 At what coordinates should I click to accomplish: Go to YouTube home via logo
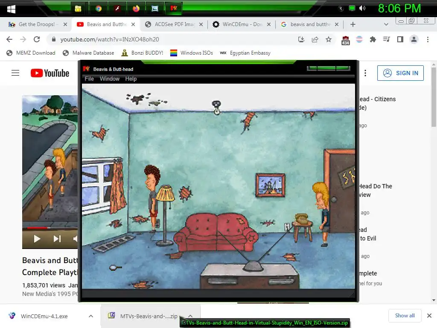[50, 73]
